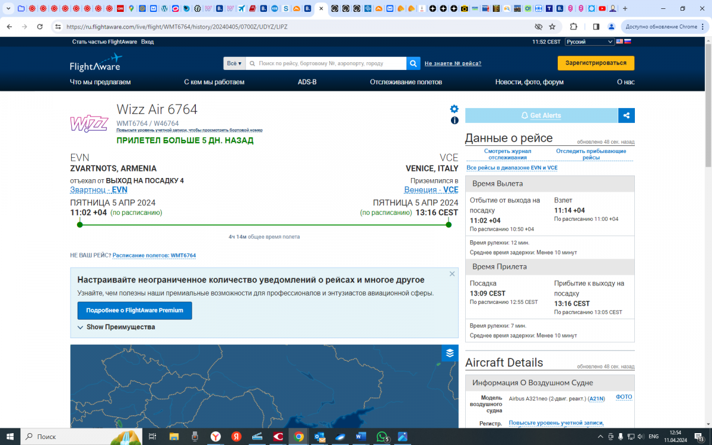Open the Звартноц - EVN airport link

tap(98, 190)
